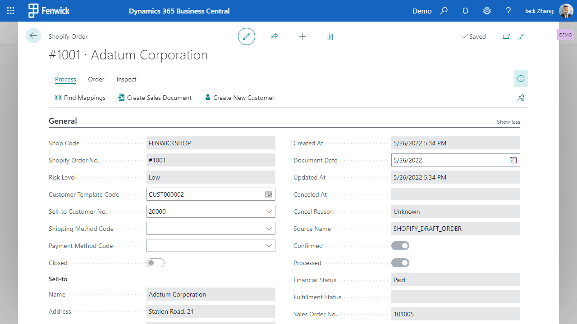Click the pencil edit icon
The image size is (577, 324).
pos(247,36)
